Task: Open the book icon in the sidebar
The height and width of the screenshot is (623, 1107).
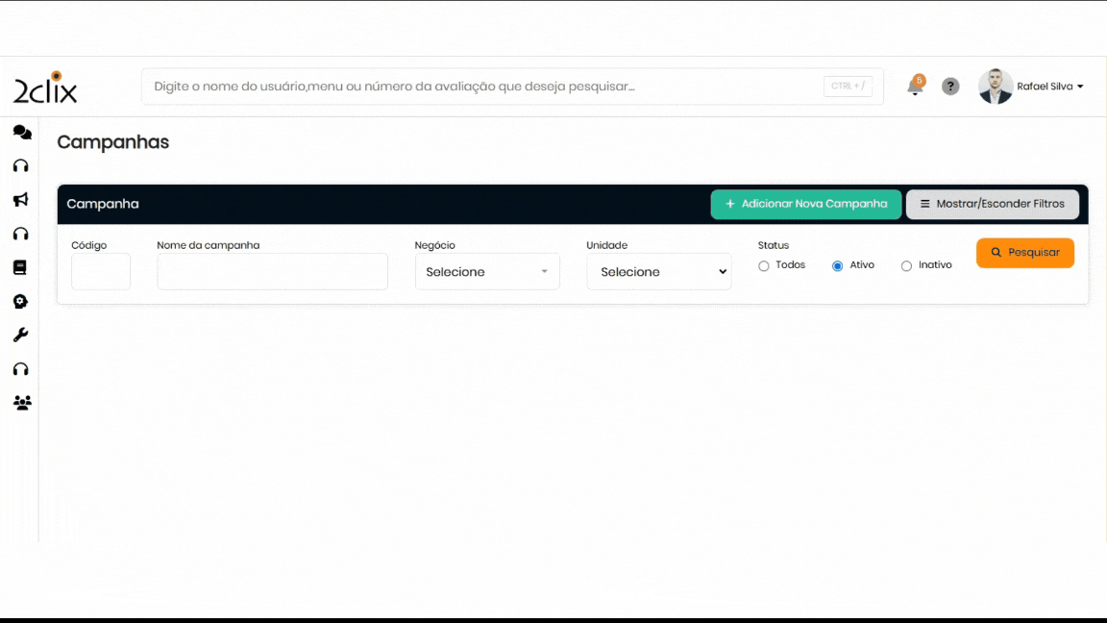Action: pyautogui.click(x=21, y=267)
